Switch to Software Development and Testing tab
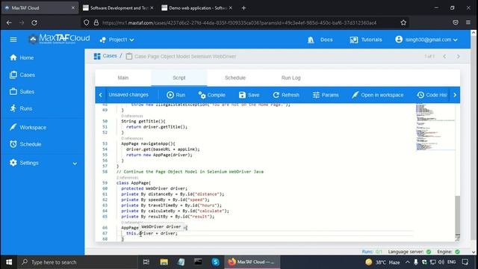The image size is (478, 269). point(118,8)
